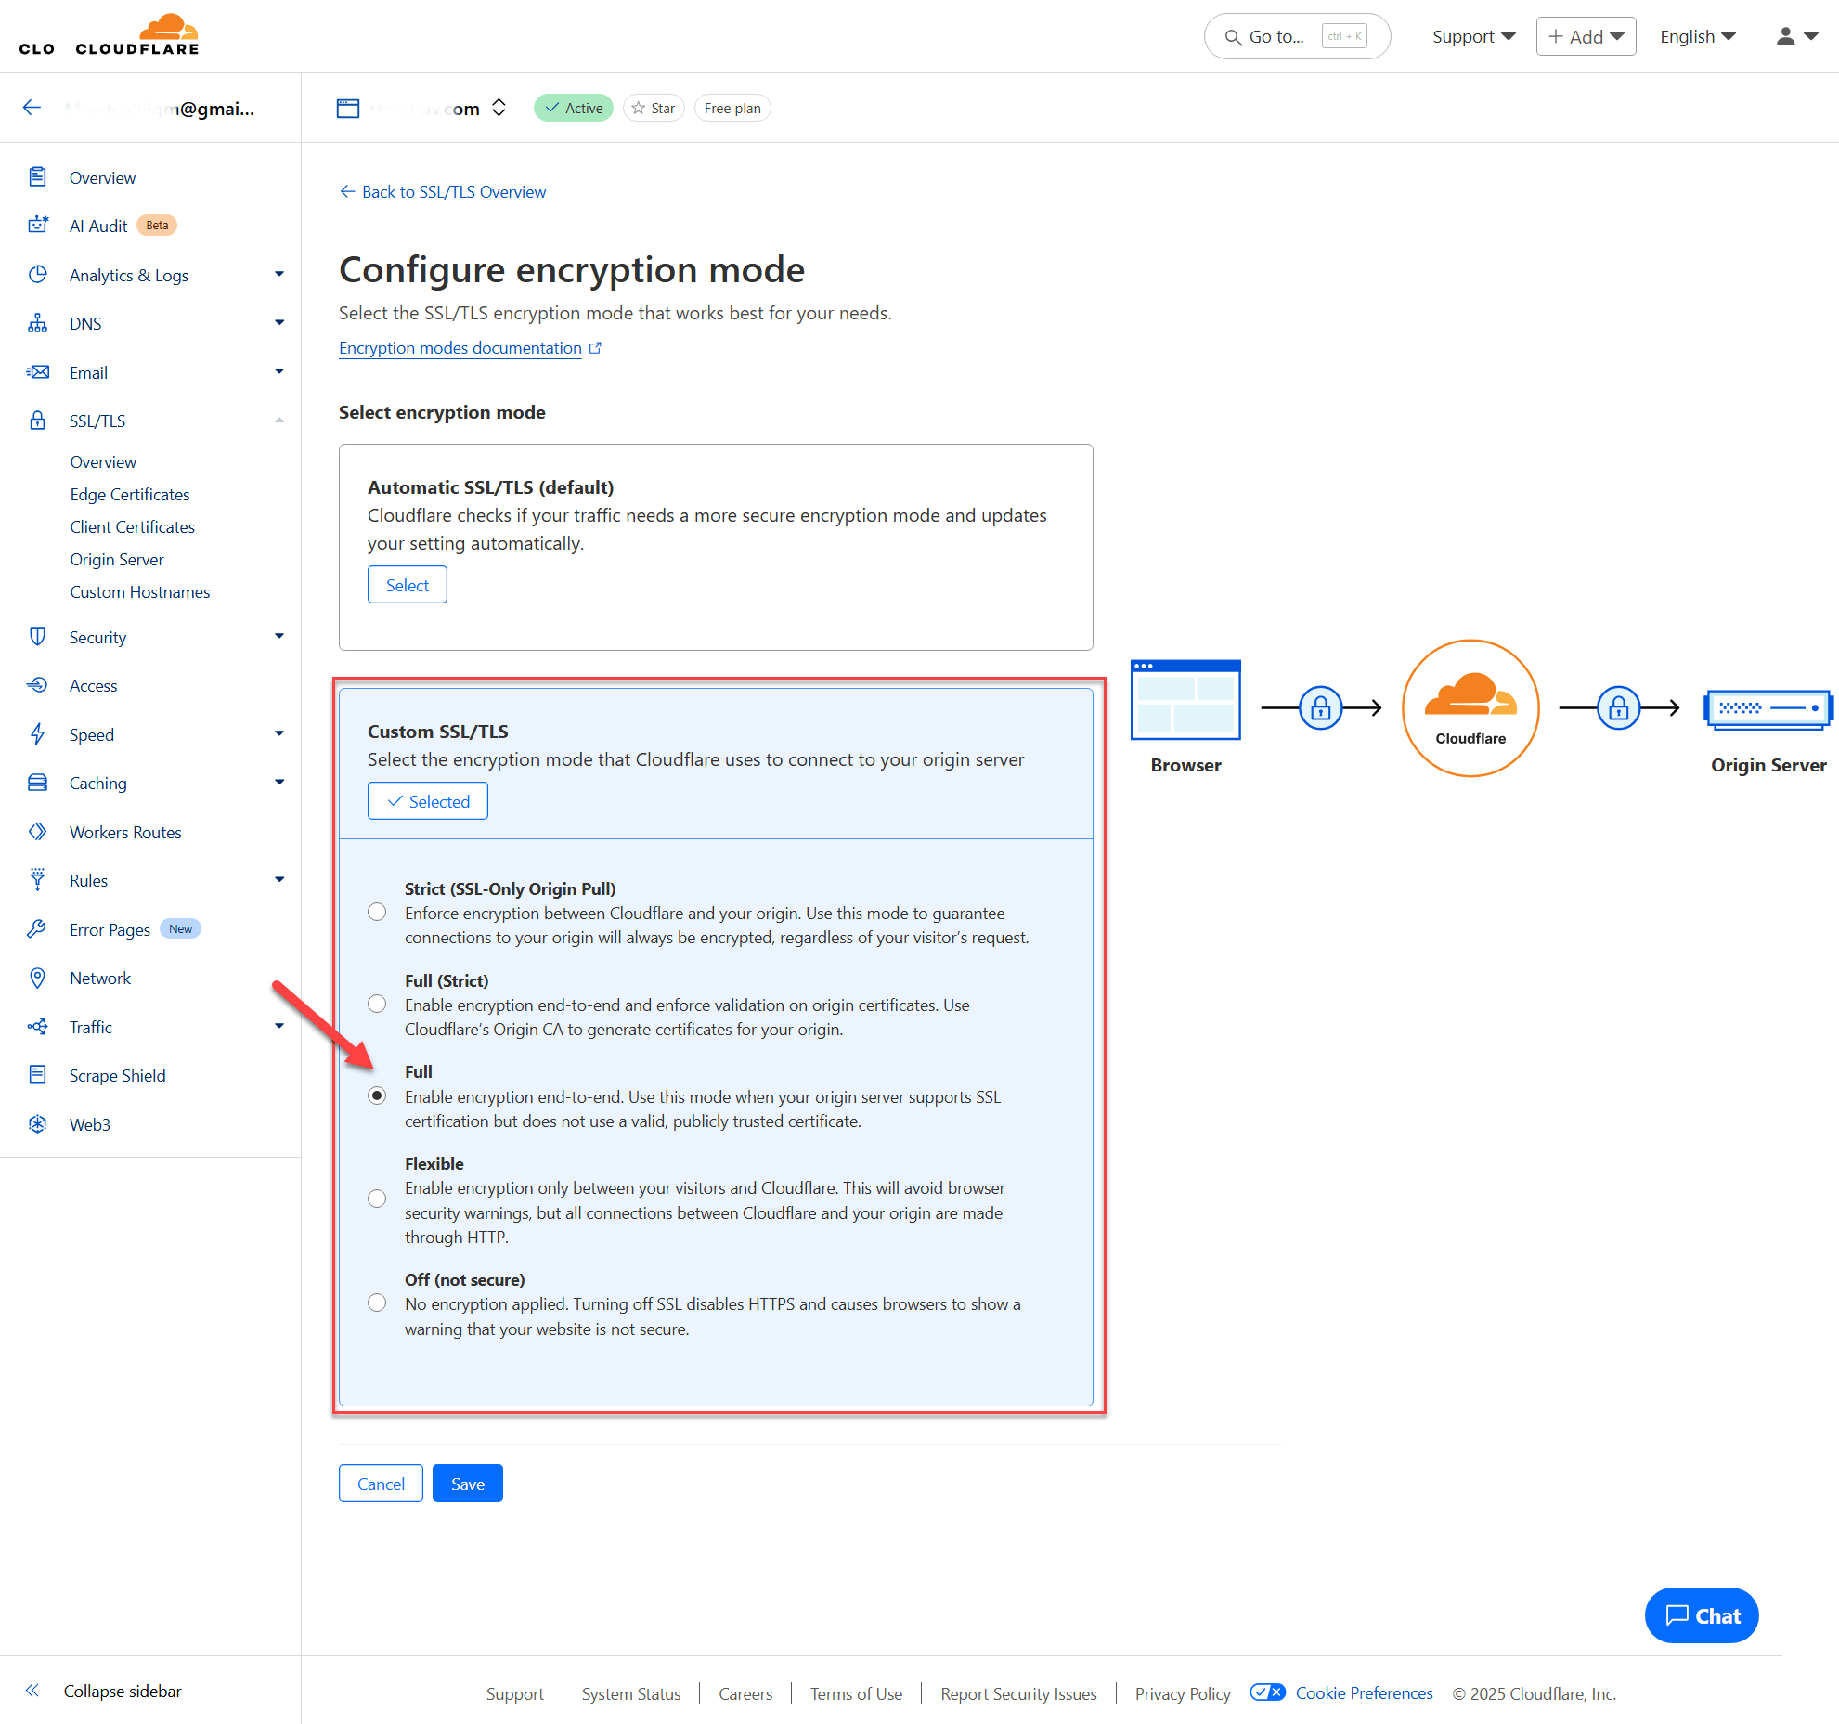
Task: Open Encryption modes documentation link
Action: click(460, 348)
